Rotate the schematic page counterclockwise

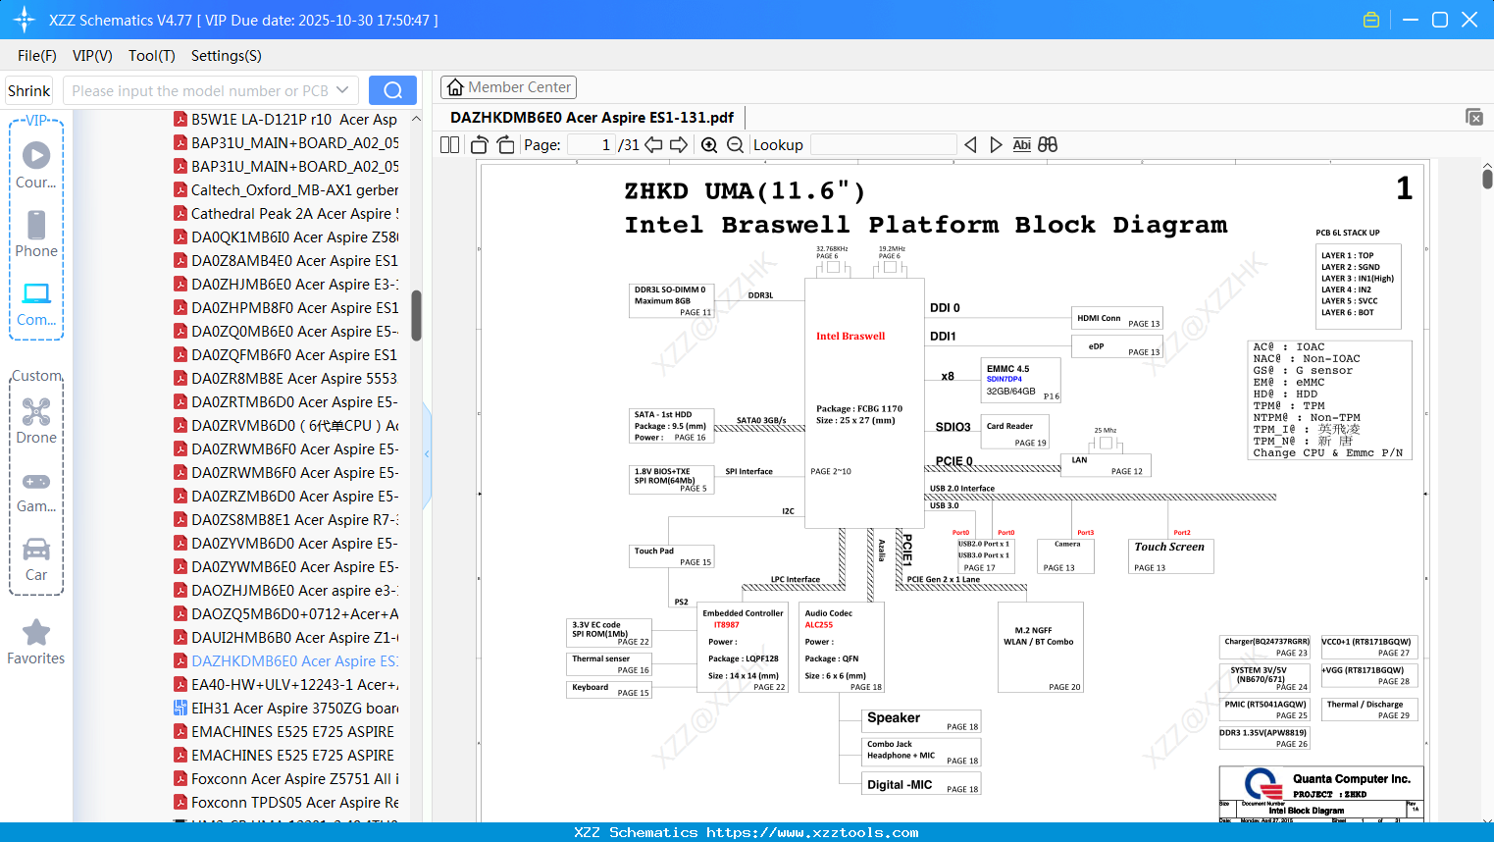click(480, 145)
